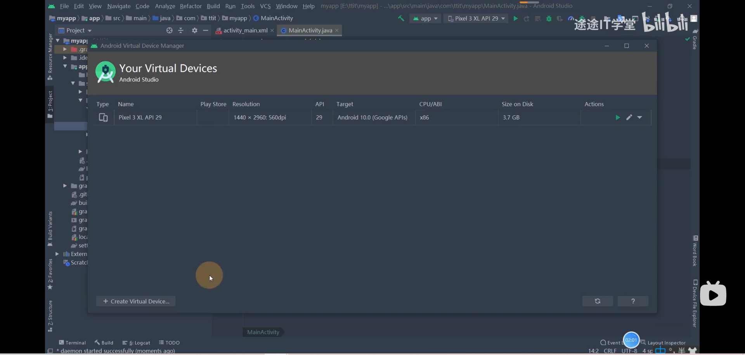
Task: Click the Make Project hammer icon
Action: click(x=401, y=18)
